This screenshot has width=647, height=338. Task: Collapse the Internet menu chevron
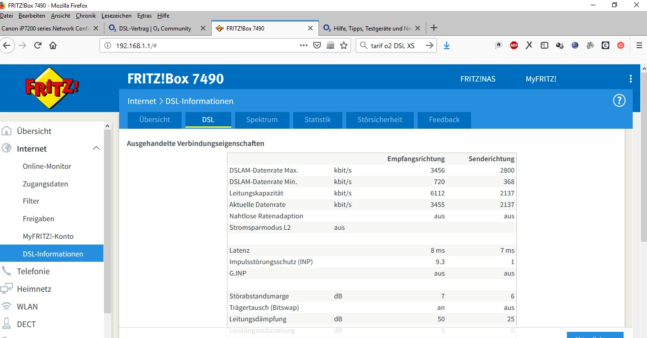(96, 148)
